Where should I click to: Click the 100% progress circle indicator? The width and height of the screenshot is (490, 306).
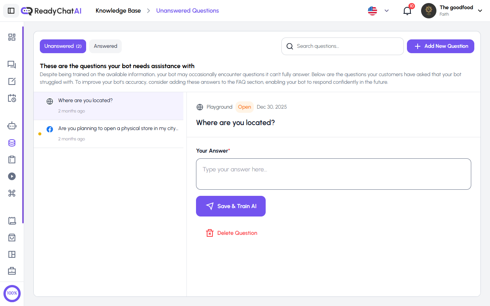click(x=12, y=293)
